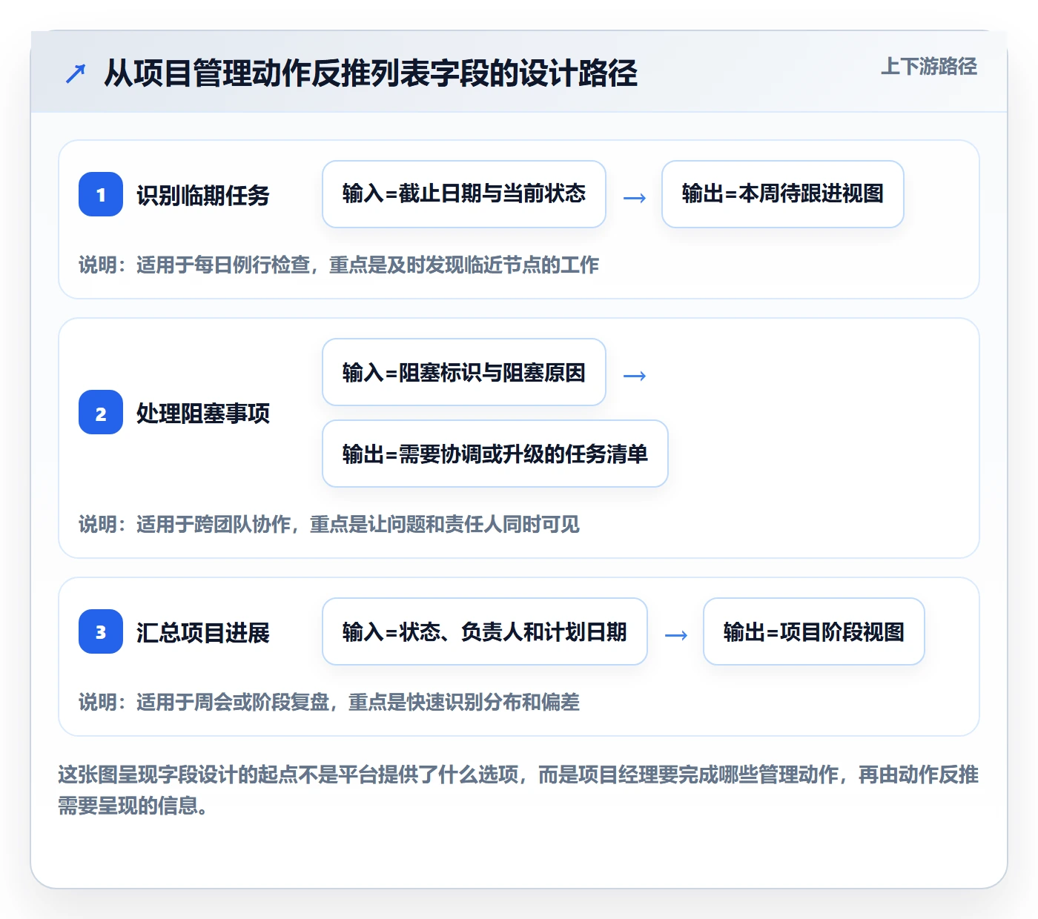The image size is (1038, 919).
Task: Click the 上下游路径 label in header
Action: [929, 67]
